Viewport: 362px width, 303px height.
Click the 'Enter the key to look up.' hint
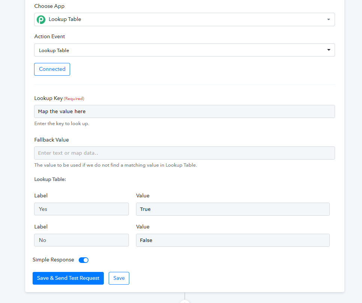coord(61,124)
